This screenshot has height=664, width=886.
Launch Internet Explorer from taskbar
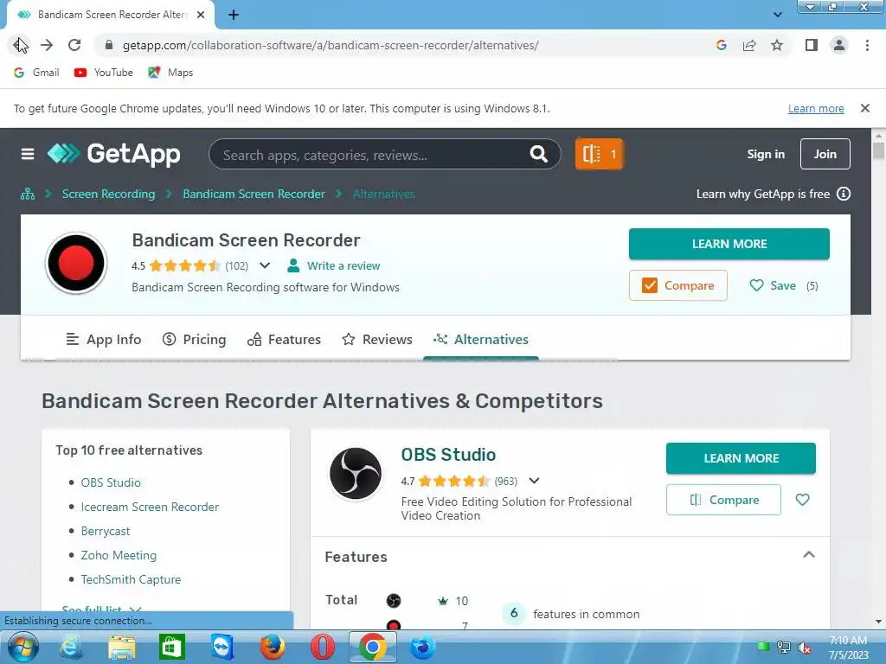[x=71, y=647]
